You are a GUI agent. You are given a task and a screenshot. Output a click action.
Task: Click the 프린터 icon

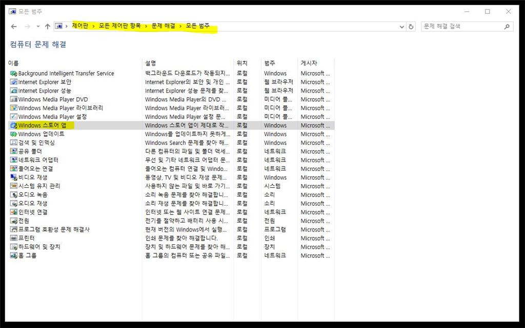point(14,238)
